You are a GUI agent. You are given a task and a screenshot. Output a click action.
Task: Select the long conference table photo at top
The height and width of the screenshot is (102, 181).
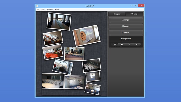coord(59,22)
